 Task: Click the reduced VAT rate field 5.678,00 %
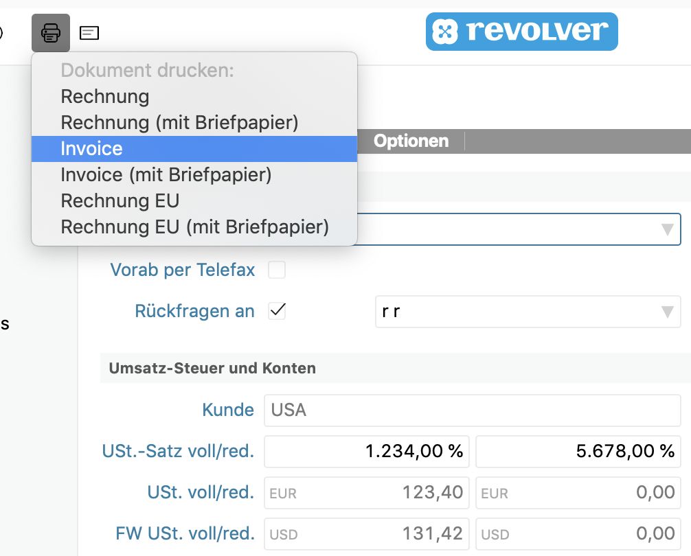578,452
